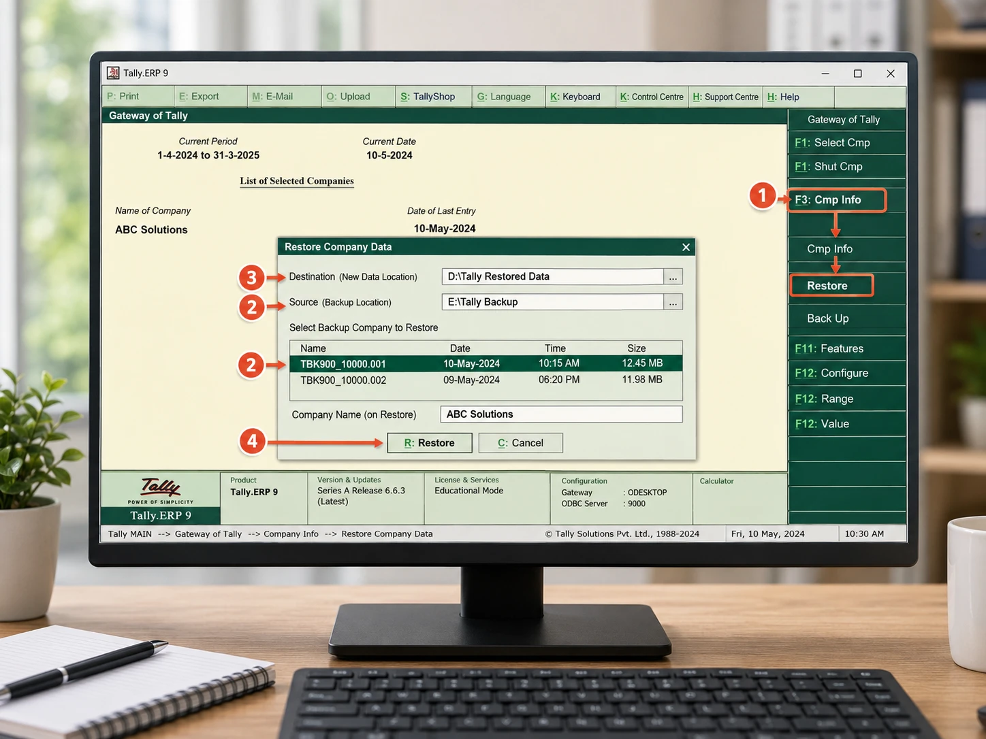Screen dimensions: 986x739
Task: Click the Current Period 1-4-2024 to 31-3-2025
Action: tap(208, 155)
